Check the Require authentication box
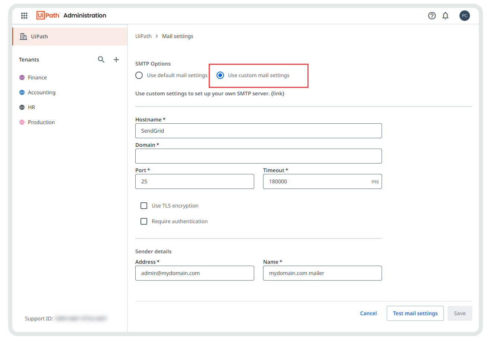The width and height of the screenshot is (496, 345). point(144,221)
